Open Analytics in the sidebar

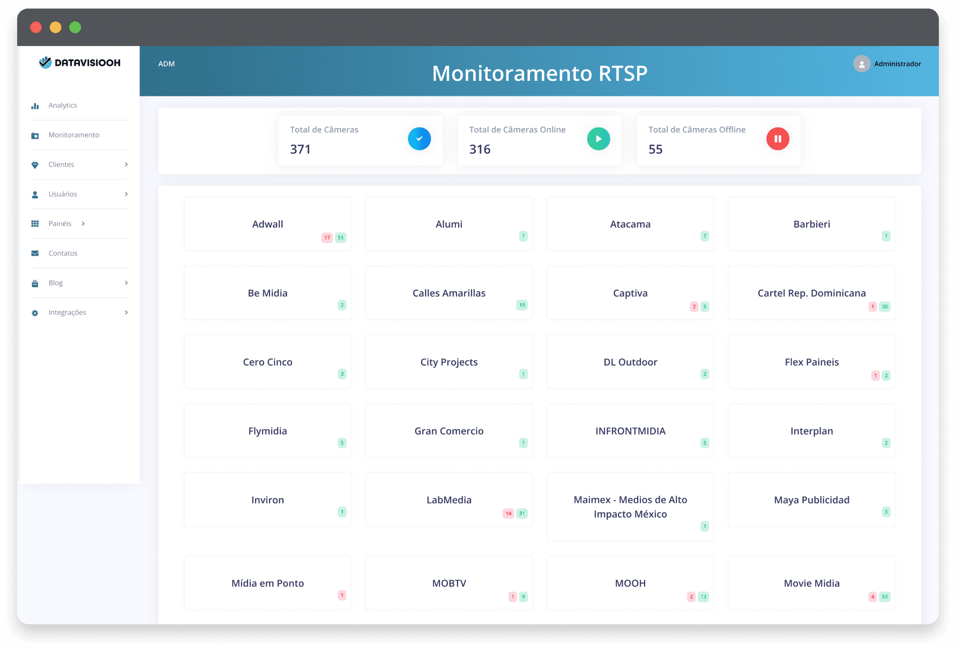coord(63,105)
